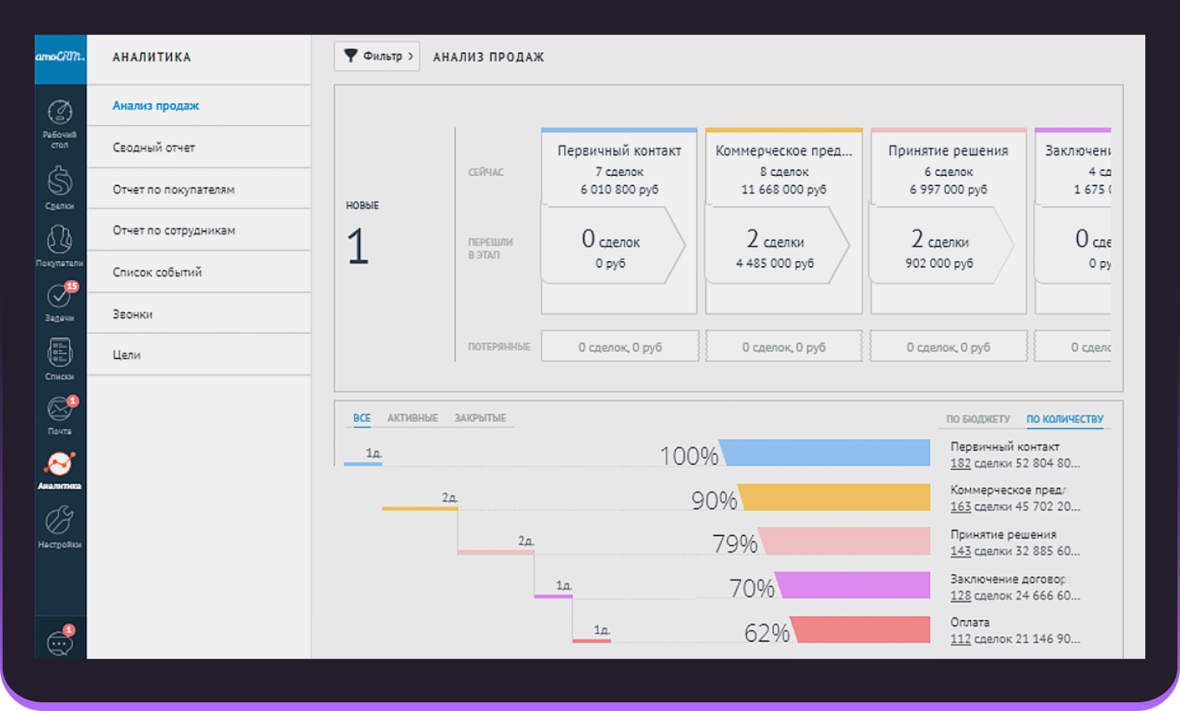The width and height of the screenshot is (1180, 711).
Task: Click 2 сделки 902 000 руб arrow
Action: pyautogui.click(x=941, y=245)
